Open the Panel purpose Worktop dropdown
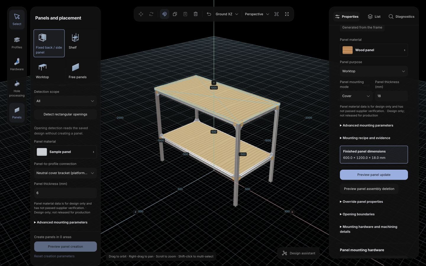This screenshot has width=426, height=266. (x=374, y=71)
